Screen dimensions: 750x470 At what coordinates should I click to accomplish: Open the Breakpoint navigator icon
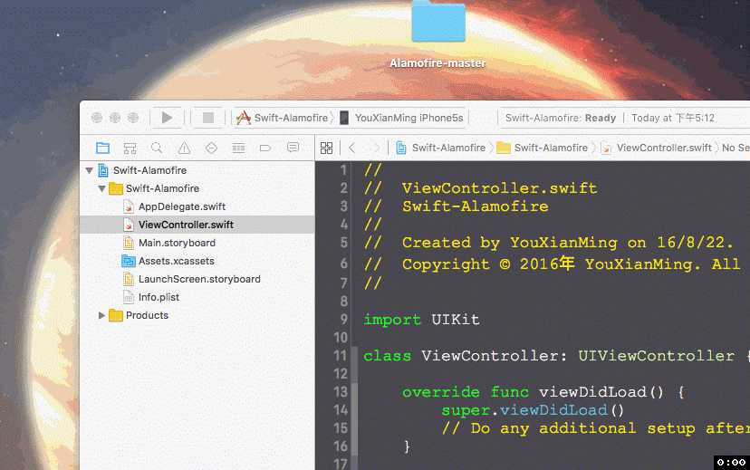point(265,149)
